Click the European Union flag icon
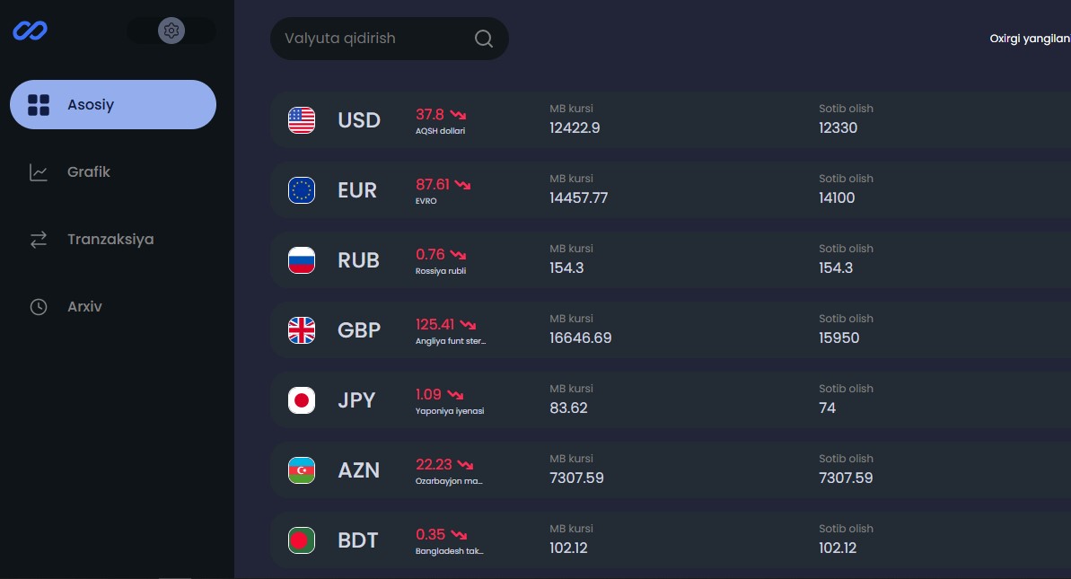The image size is (1071, 579). [x=302, y=190]
